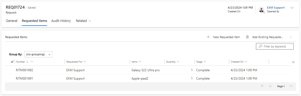Click the EXM Support avatar picture

[261, 10]
